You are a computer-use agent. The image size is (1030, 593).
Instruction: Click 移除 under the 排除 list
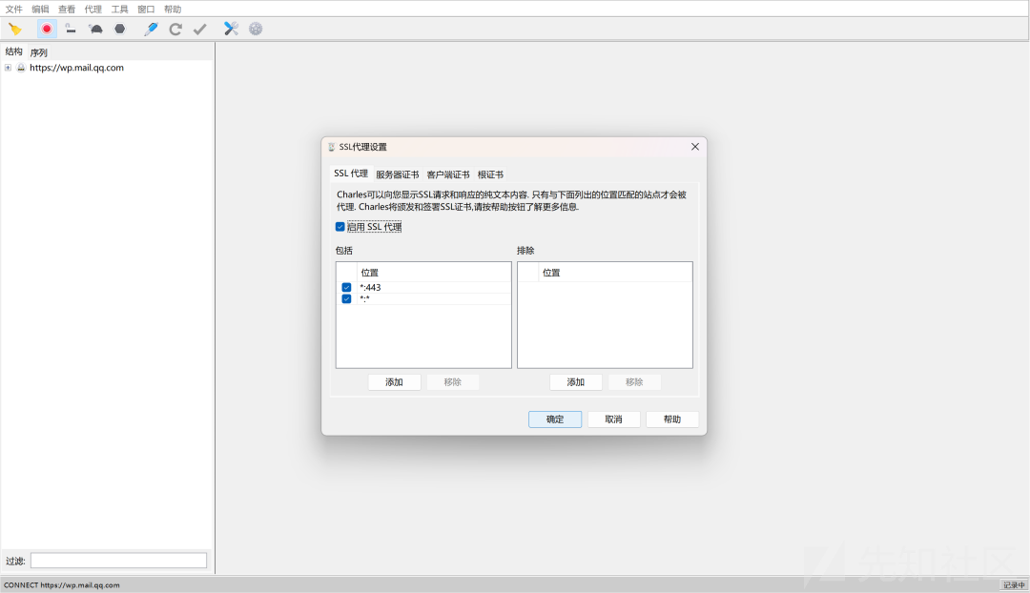634,382
